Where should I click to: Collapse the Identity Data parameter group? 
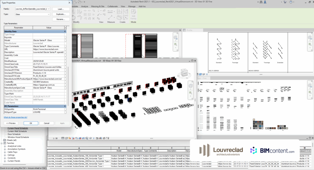click(65, 31)
